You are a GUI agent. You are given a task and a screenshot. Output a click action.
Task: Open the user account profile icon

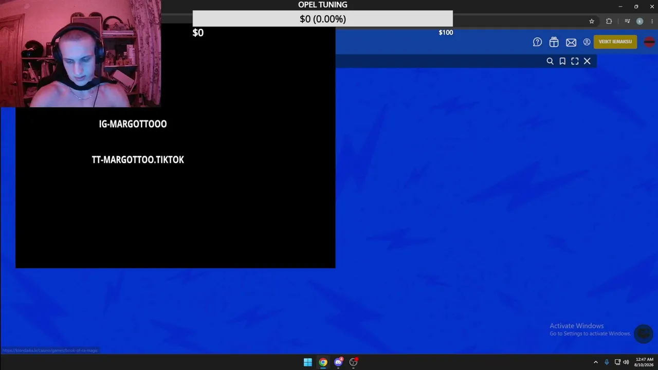(x=587, y=42)
